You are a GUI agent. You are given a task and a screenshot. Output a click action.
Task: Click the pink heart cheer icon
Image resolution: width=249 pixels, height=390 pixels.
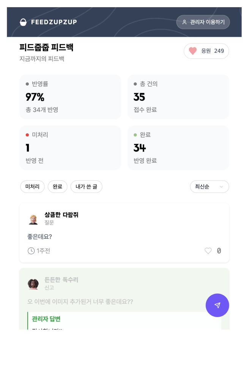tap(193, 51)
